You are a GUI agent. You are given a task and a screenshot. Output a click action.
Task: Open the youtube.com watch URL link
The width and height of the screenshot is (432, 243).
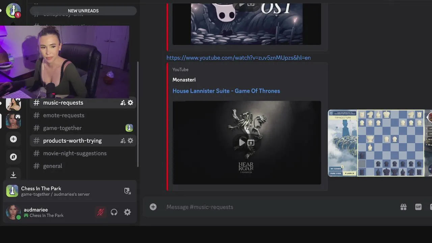click(x=239, y=58)
